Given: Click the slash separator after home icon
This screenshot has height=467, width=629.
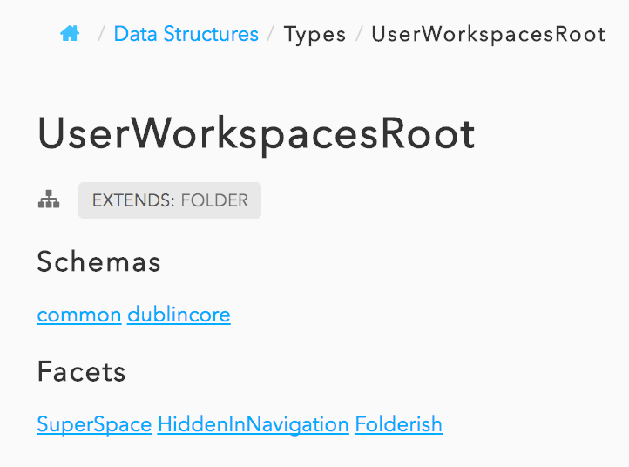Looking at the screenshot, I should tap(102, 34).
